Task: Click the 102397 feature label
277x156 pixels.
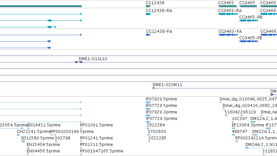Action: tap(240, 119)
